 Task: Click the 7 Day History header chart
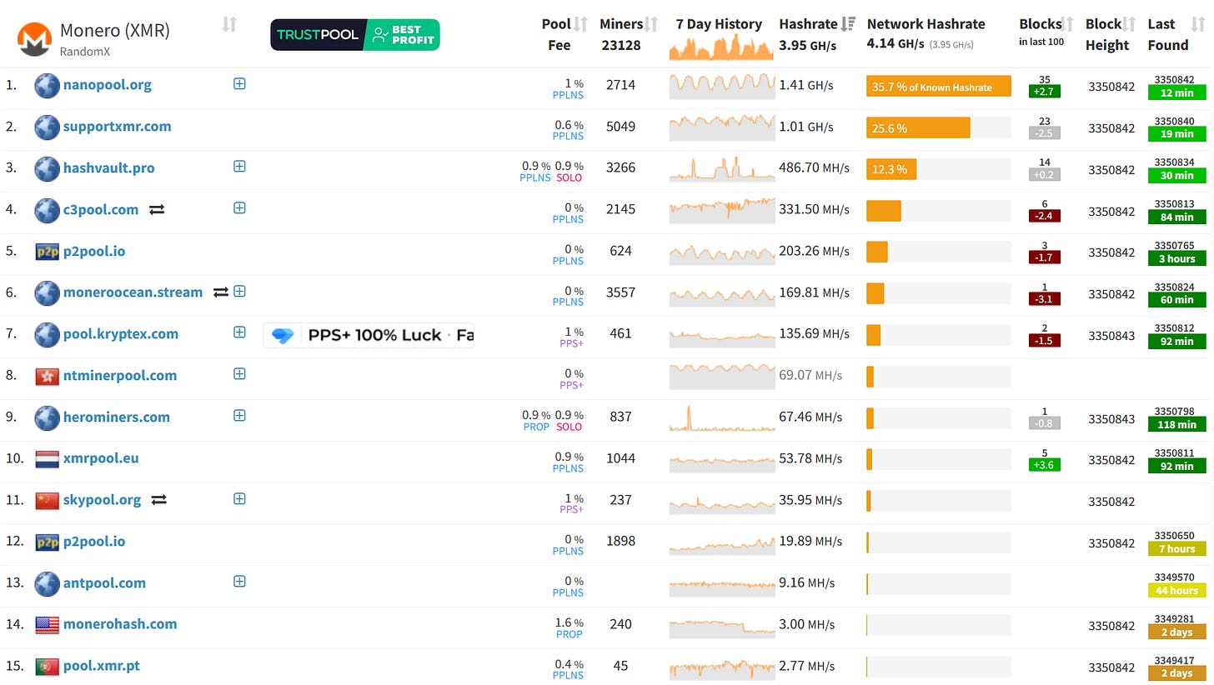coord(722,47)
